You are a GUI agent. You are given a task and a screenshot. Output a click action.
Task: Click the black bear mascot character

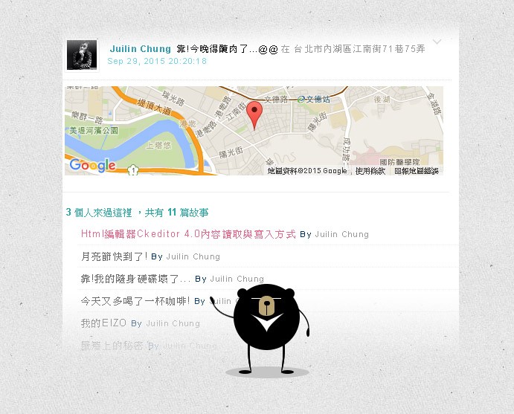pos(266,329)
